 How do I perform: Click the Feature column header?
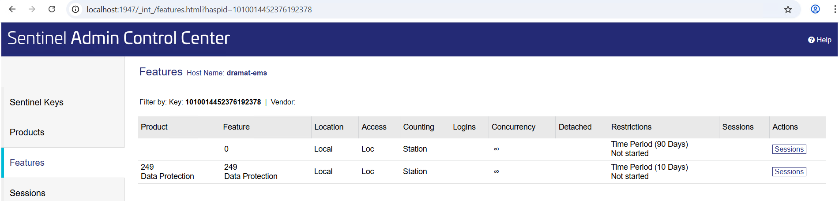236,127
